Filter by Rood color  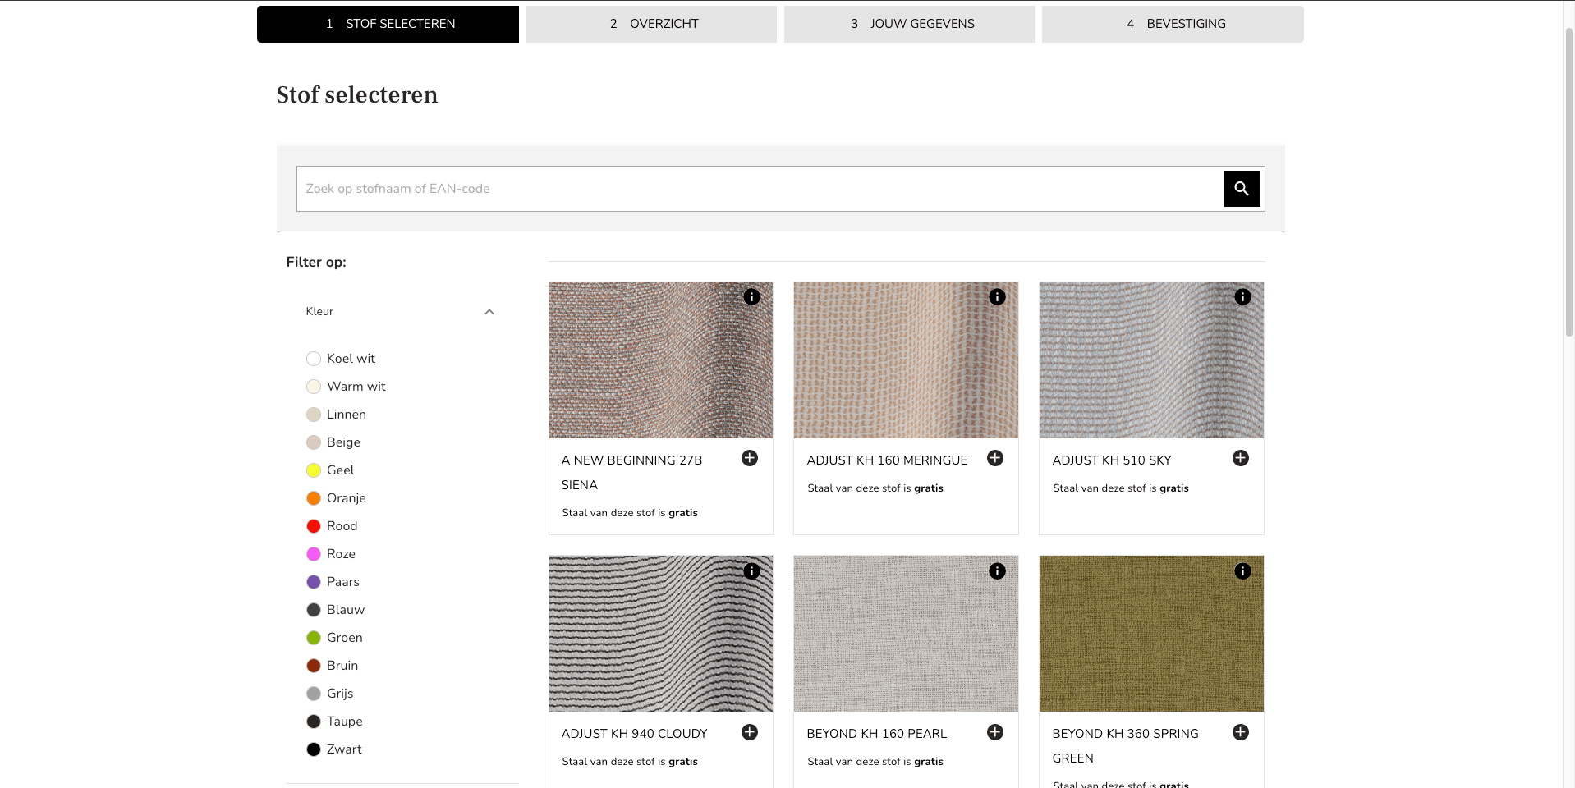(x=314, y=526)
